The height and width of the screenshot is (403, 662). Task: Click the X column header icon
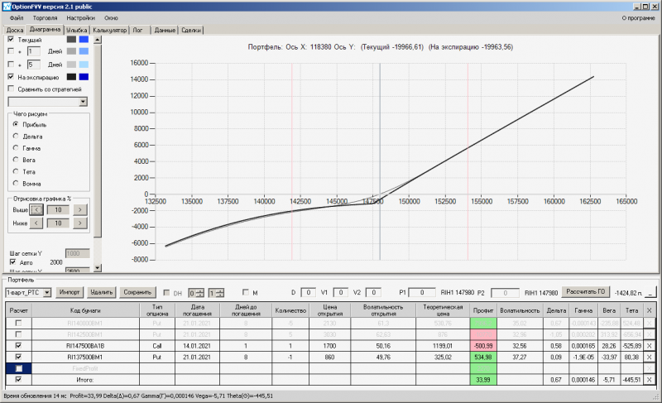click(x=650, y=310)
